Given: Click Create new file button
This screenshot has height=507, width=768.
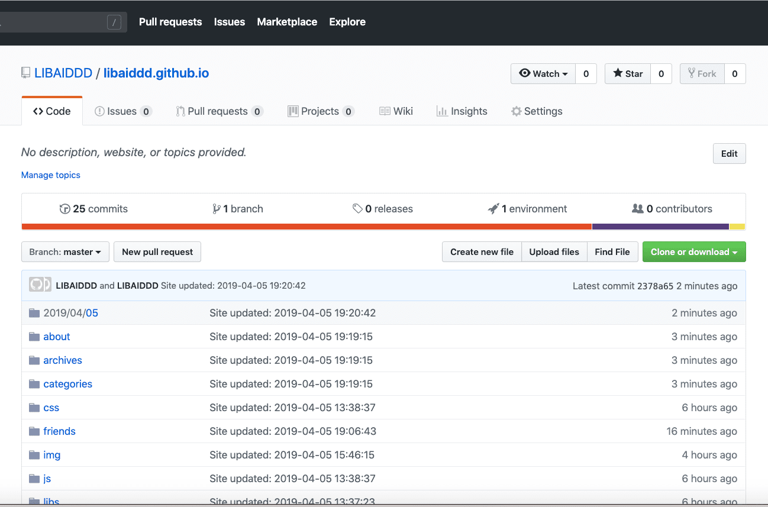Looking at the screenshot, I should (x=482, y=252).
